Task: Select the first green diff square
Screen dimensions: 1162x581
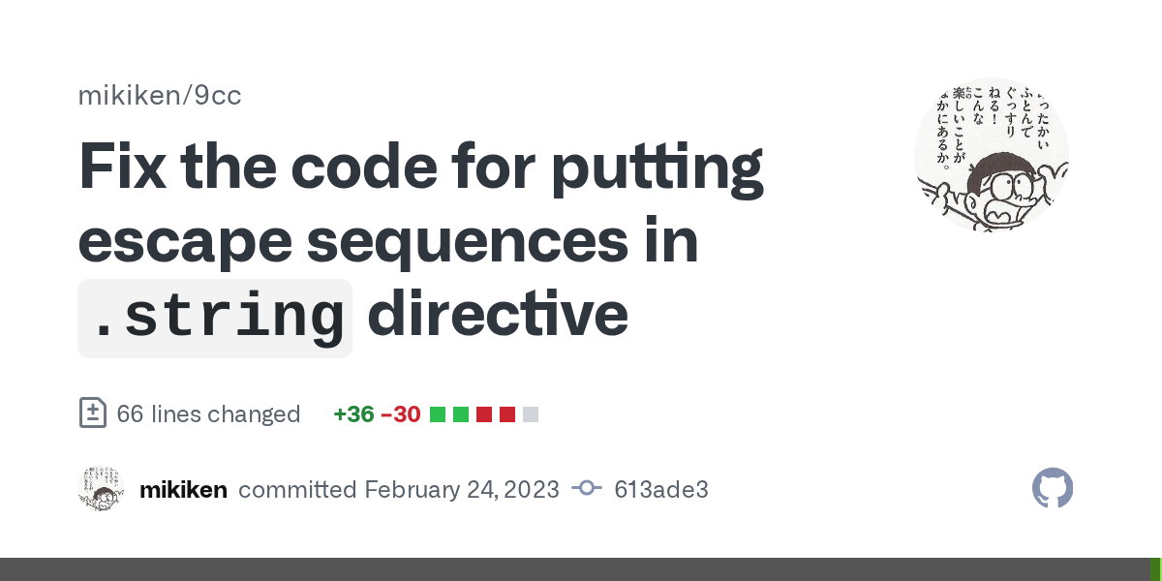Action: 438,414
